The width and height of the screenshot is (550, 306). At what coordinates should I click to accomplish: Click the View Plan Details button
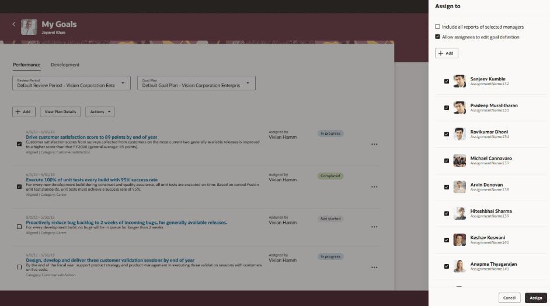click(60, 112)
